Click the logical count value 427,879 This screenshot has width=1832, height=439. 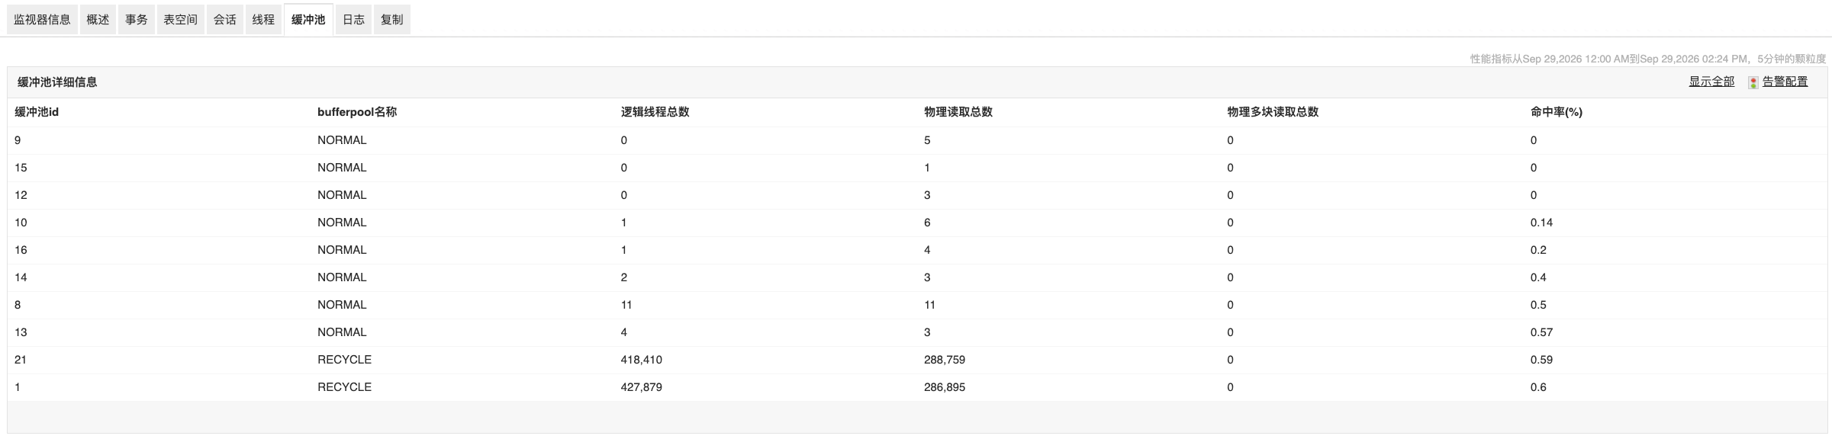(x=642, y=387)
